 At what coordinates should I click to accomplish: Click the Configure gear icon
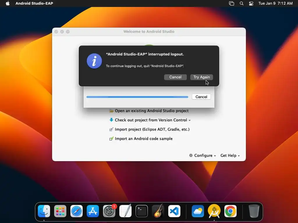pyautogui.click(x=191, y=155)
